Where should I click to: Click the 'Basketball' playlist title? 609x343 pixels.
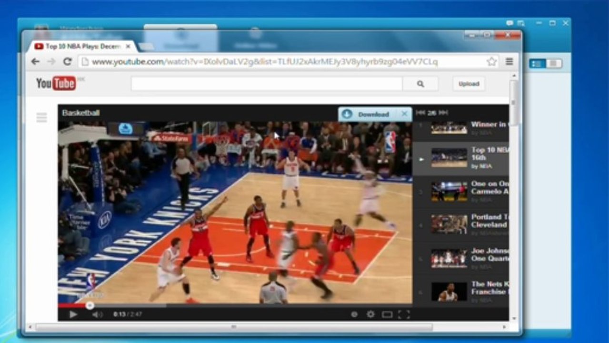click(x=81, y=113)
